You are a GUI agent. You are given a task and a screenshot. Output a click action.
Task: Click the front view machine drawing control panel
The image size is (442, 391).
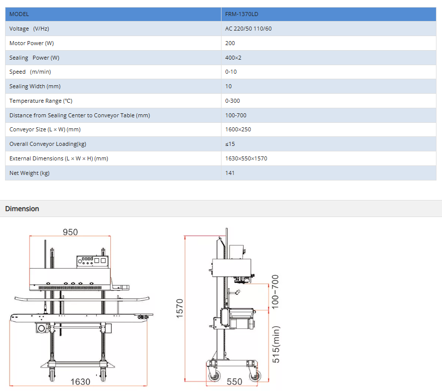(91, 261)
